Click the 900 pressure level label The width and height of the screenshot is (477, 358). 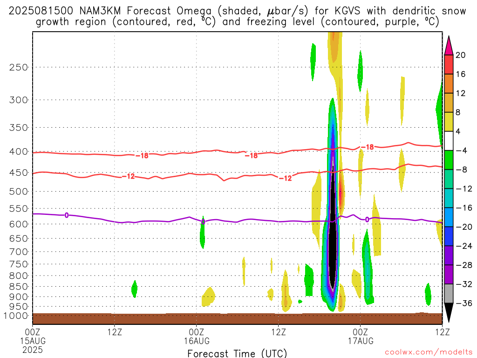coord(19,297)
